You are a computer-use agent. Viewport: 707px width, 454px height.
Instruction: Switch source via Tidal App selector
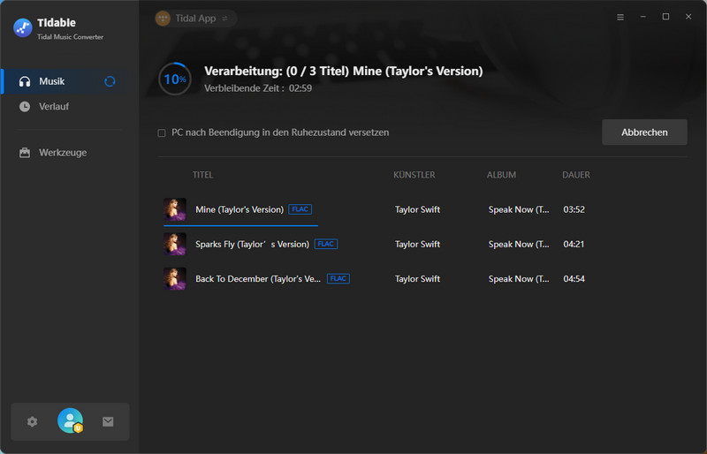194,19
